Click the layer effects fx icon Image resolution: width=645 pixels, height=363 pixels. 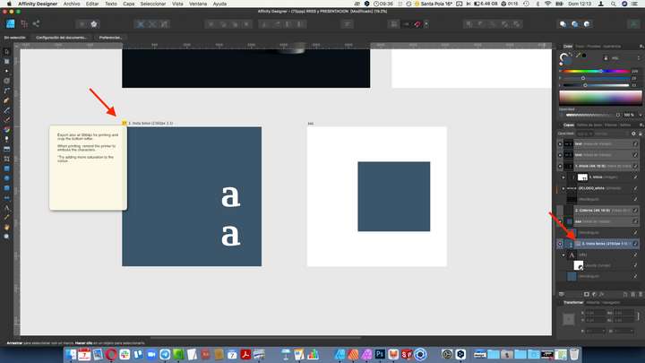[x=601, y=294]
